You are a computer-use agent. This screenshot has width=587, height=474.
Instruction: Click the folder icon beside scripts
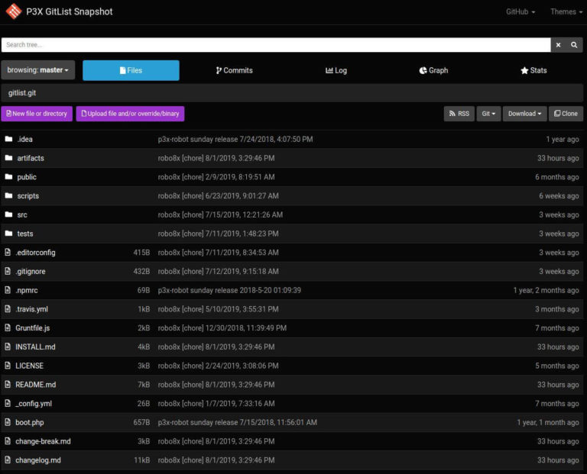click(8, 195)
